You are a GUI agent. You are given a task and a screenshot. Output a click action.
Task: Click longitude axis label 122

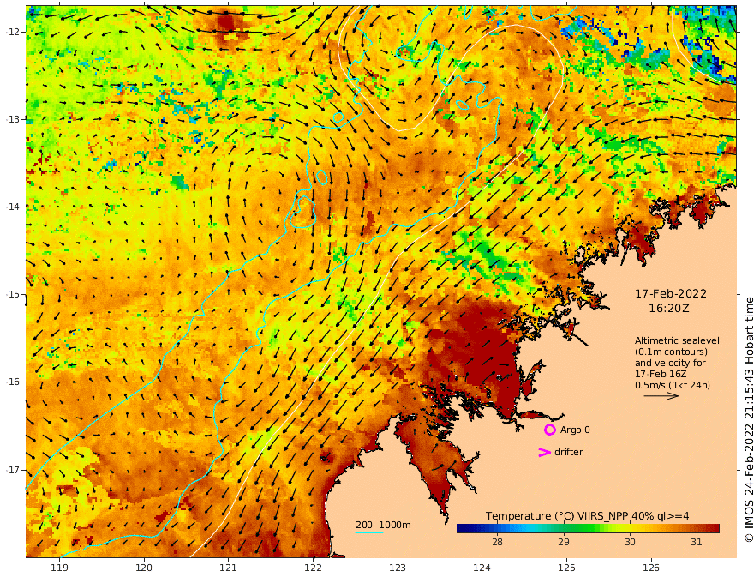point(313,568)
